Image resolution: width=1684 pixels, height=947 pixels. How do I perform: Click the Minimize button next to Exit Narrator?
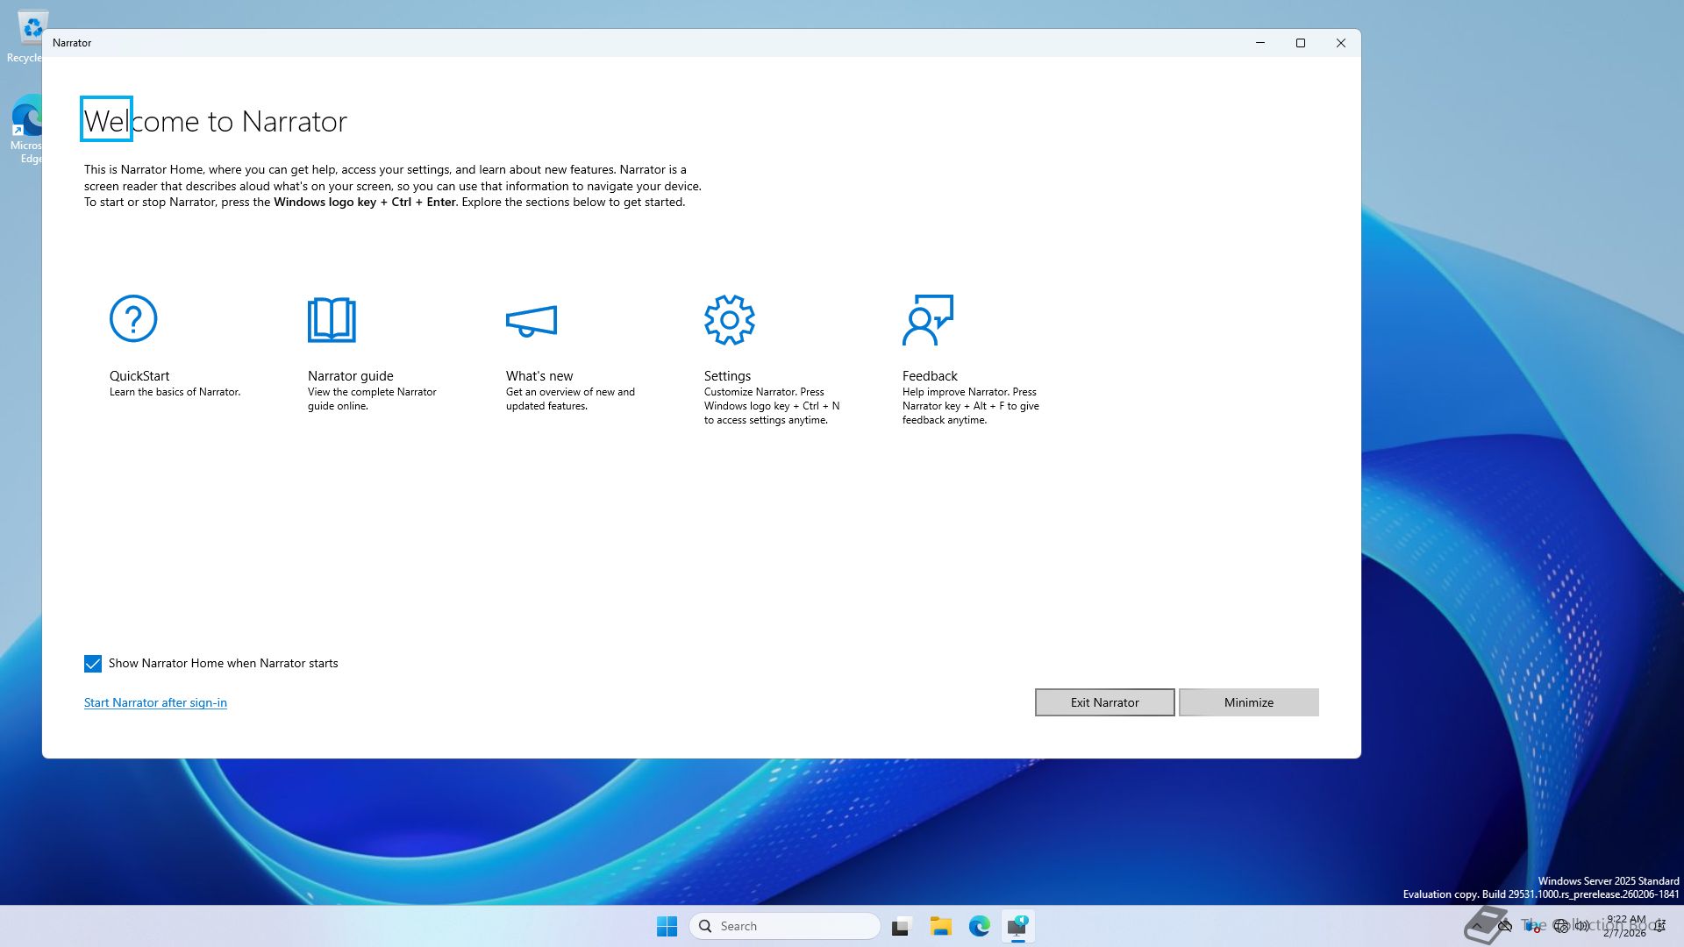click(1248, 702)
